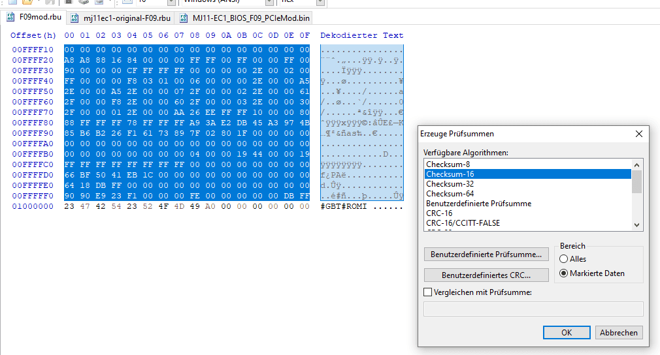The image size is (660, 355).
Task: Click the offset label 00FFFFE0
Action: pyautogui.click(x=33, y=185)
